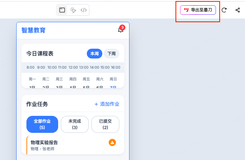Click the 8:00 time slot label
This screenshot has width=245, height=160.
[x=31, y=68]
